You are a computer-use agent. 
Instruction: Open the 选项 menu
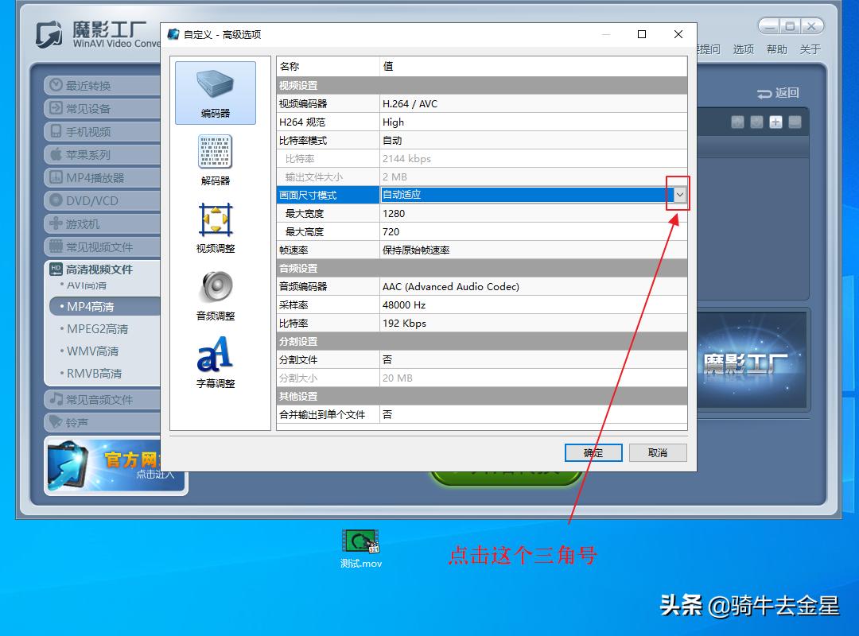[x=743, y=48]
